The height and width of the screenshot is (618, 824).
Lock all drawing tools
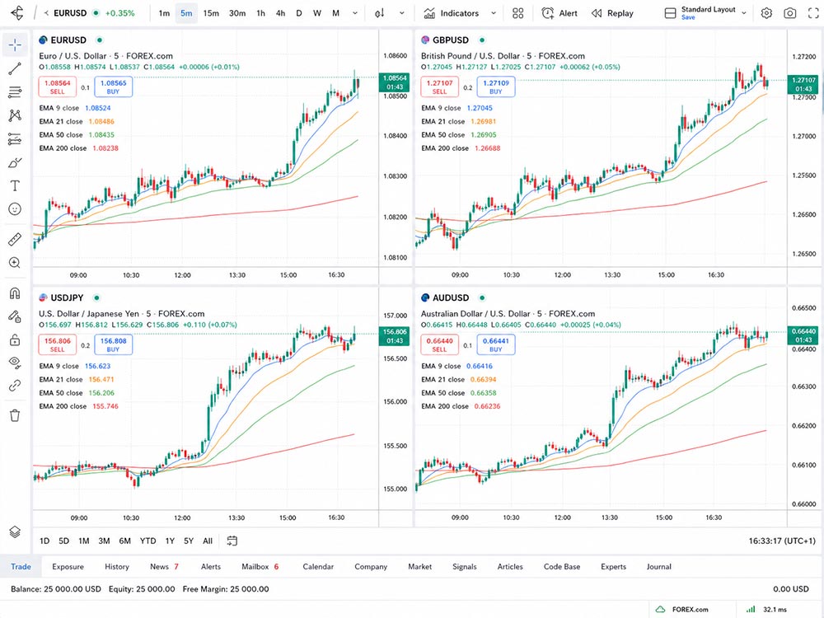(15, 340)
